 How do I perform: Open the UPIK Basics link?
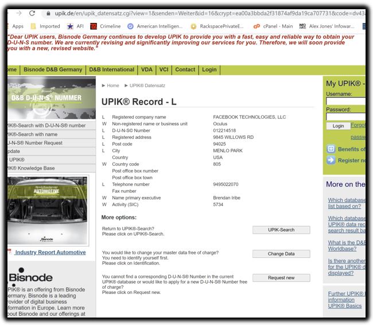[x=345, y=305]
